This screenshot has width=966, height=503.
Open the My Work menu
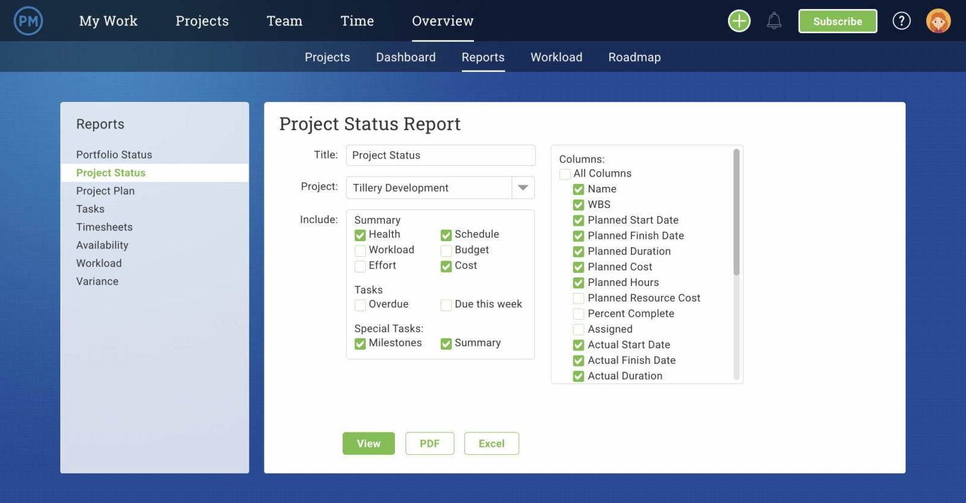[108, 21]
